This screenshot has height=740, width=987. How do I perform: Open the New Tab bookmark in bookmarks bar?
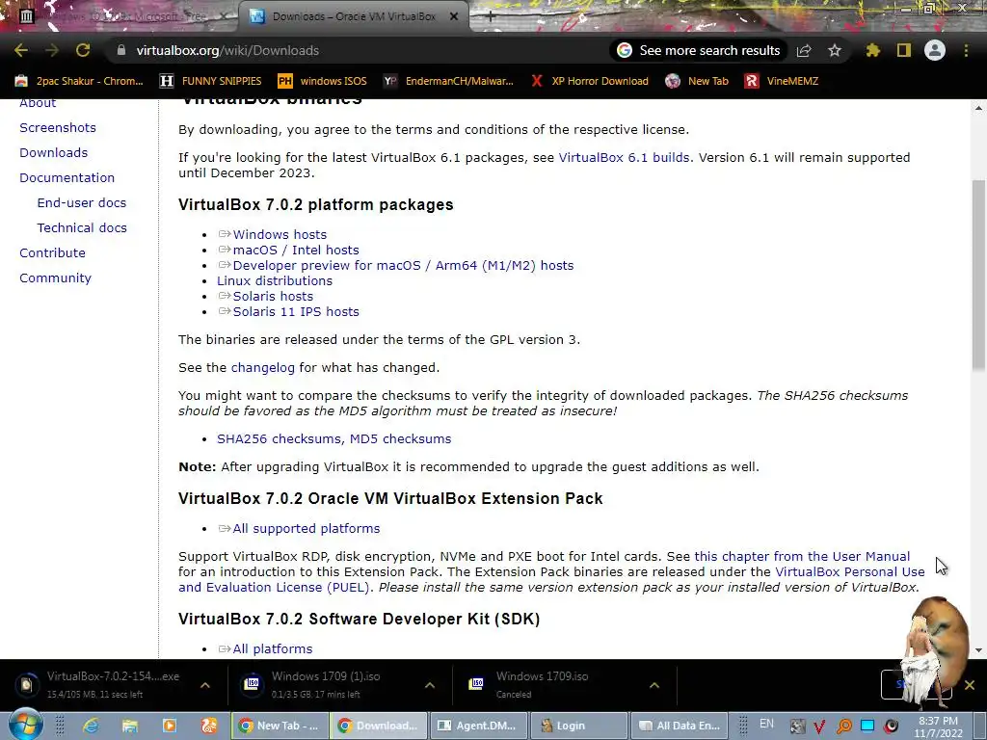point(698,81)
